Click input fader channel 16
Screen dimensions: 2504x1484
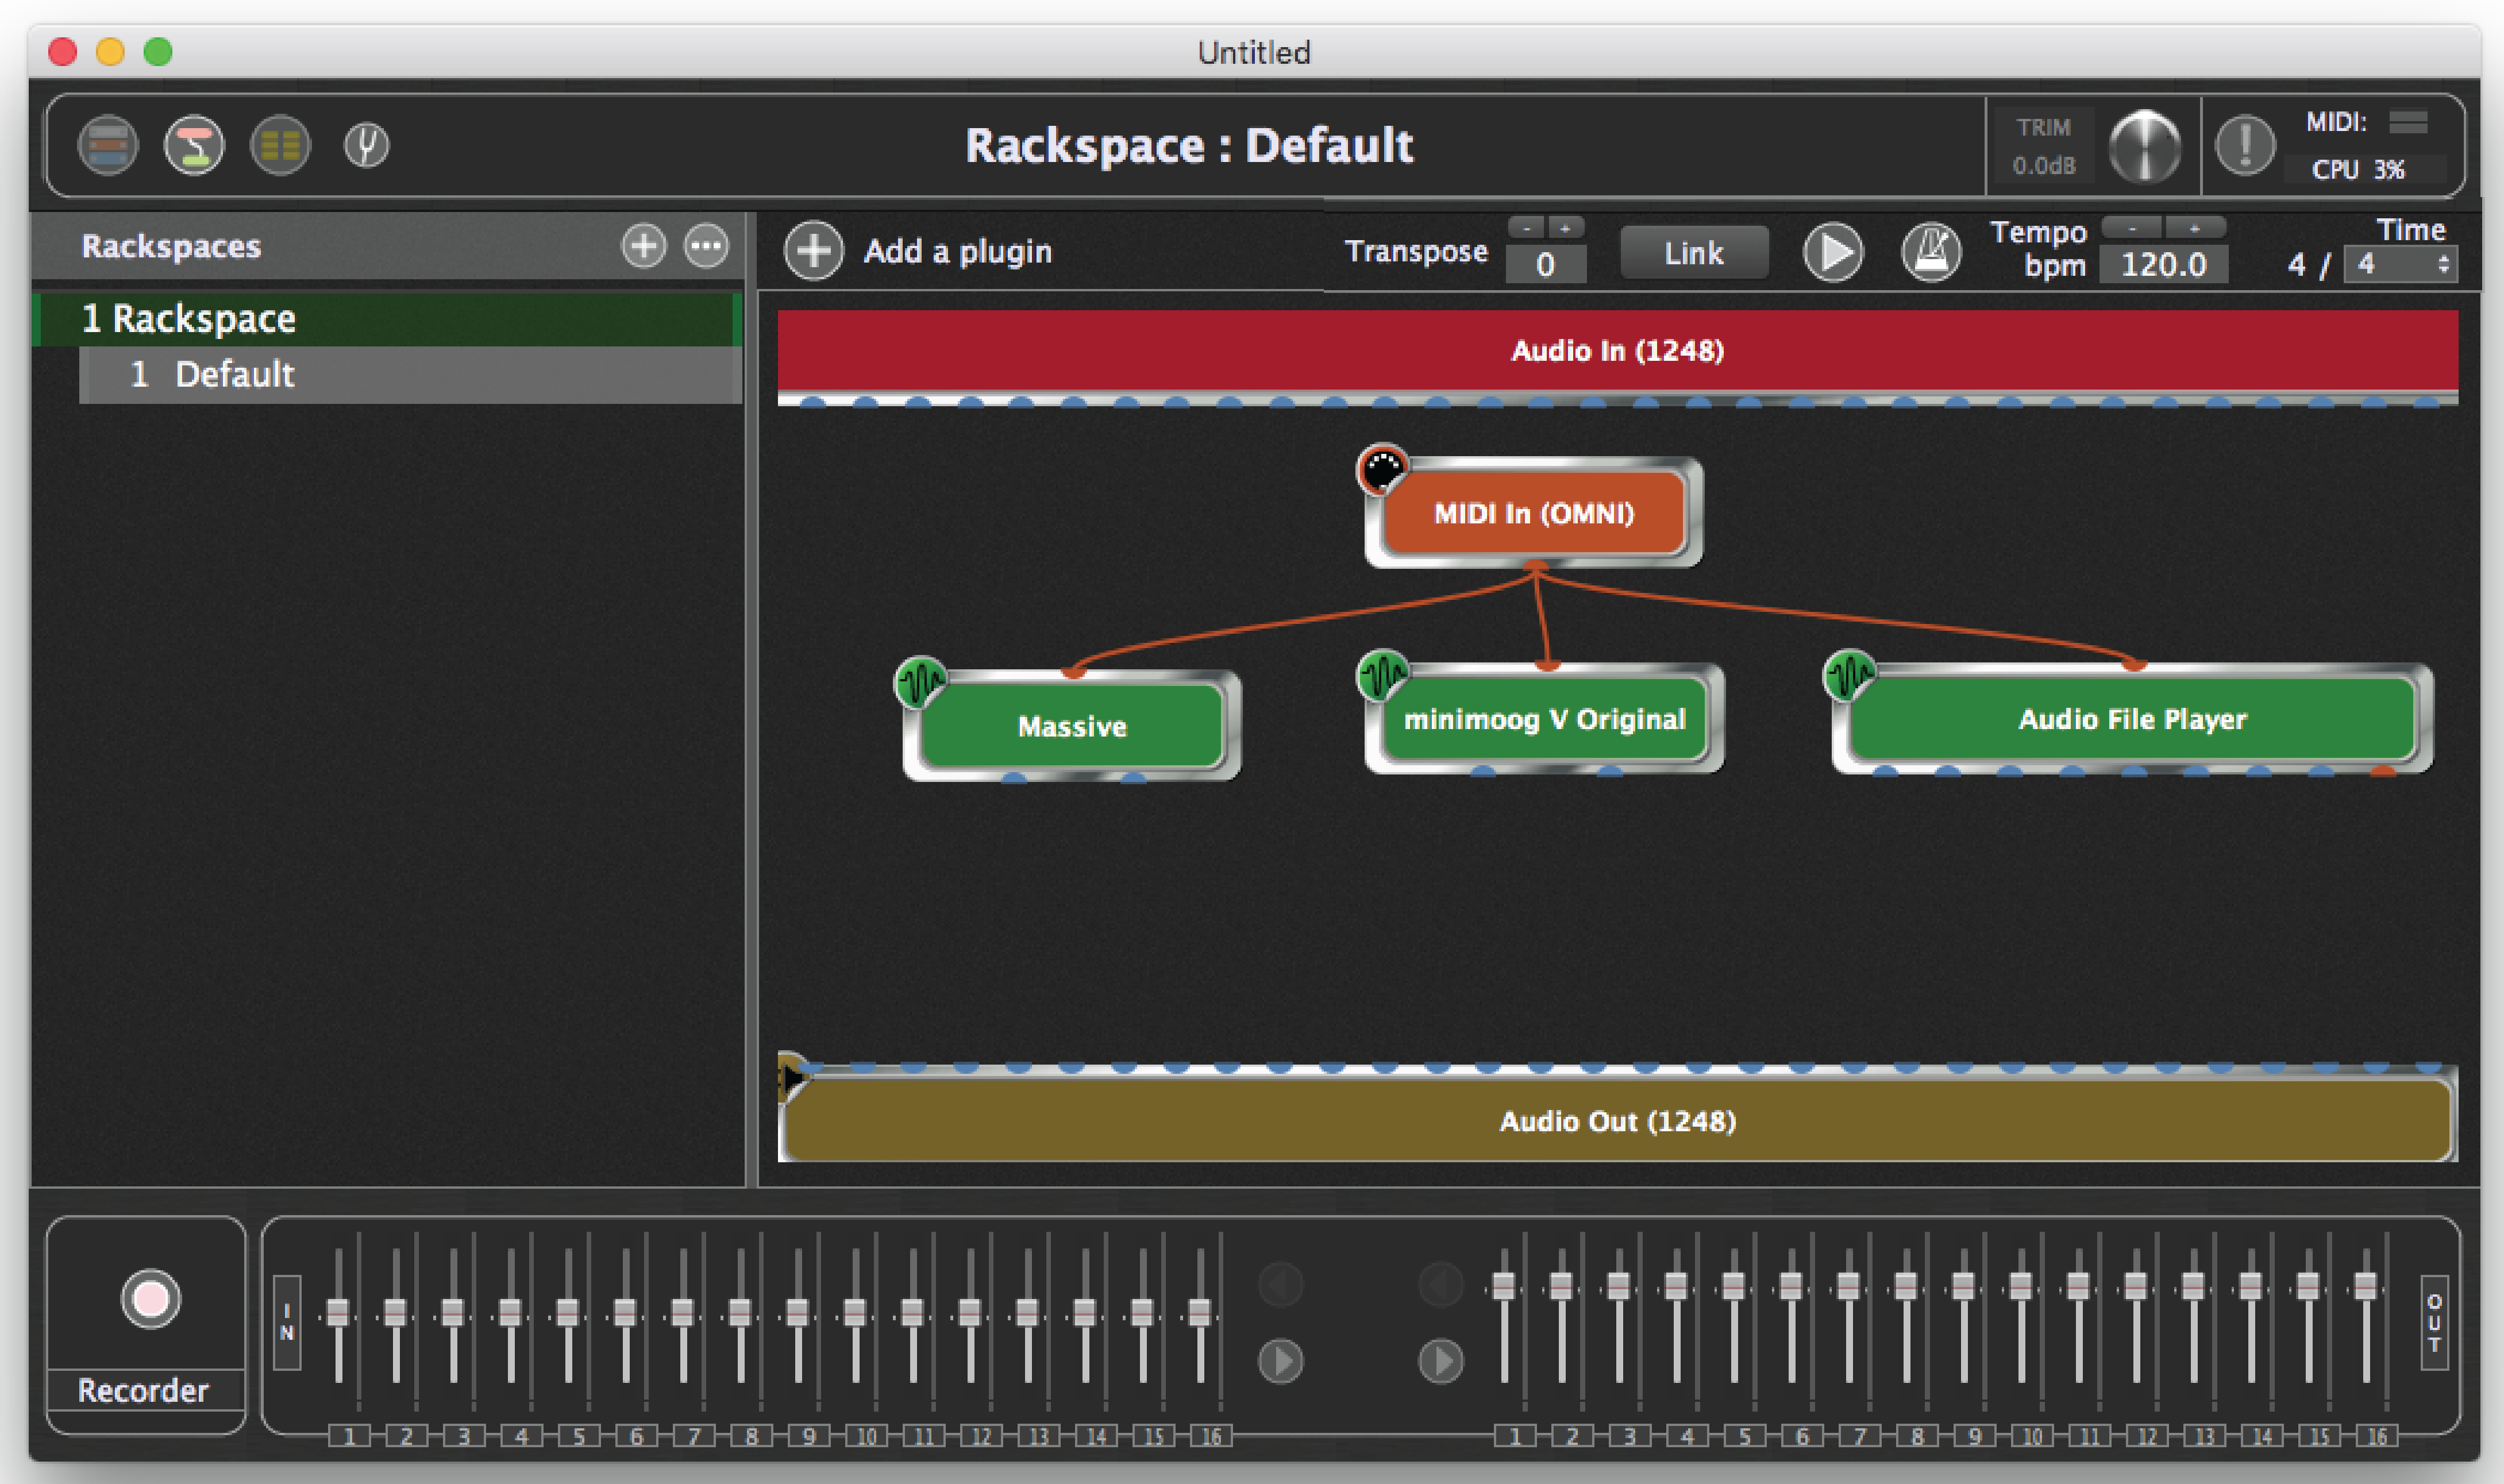click(x=1200, y=1313)
